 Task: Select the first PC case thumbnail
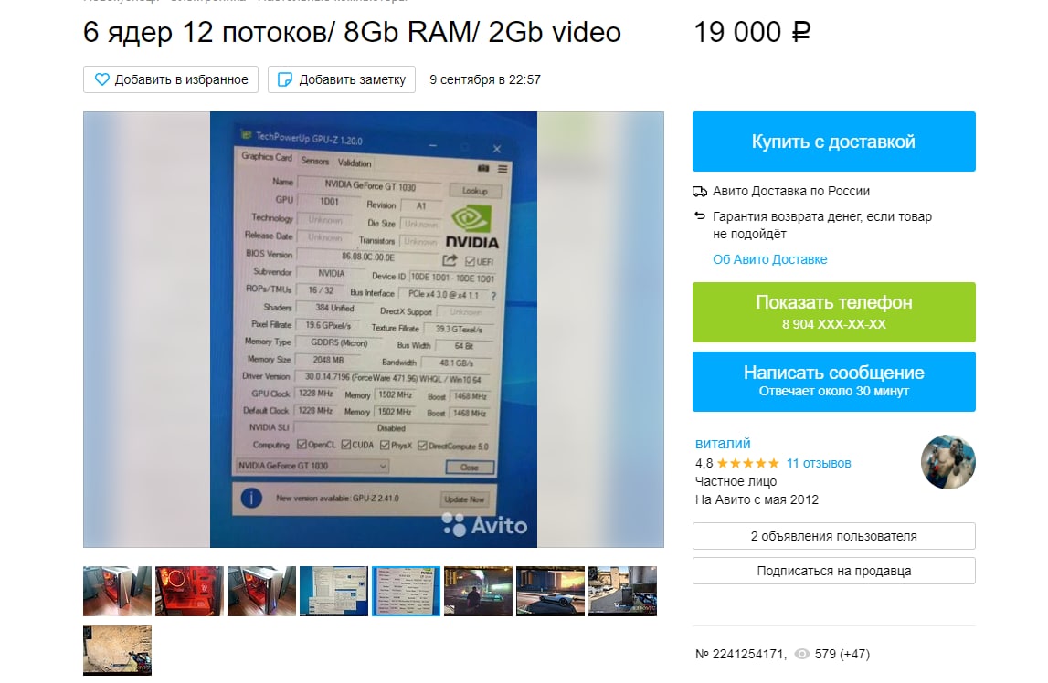pos(117,591)
